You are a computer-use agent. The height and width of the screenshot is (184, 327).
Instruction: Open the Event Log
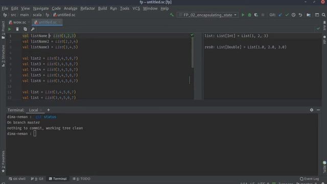tap(309, 179)
